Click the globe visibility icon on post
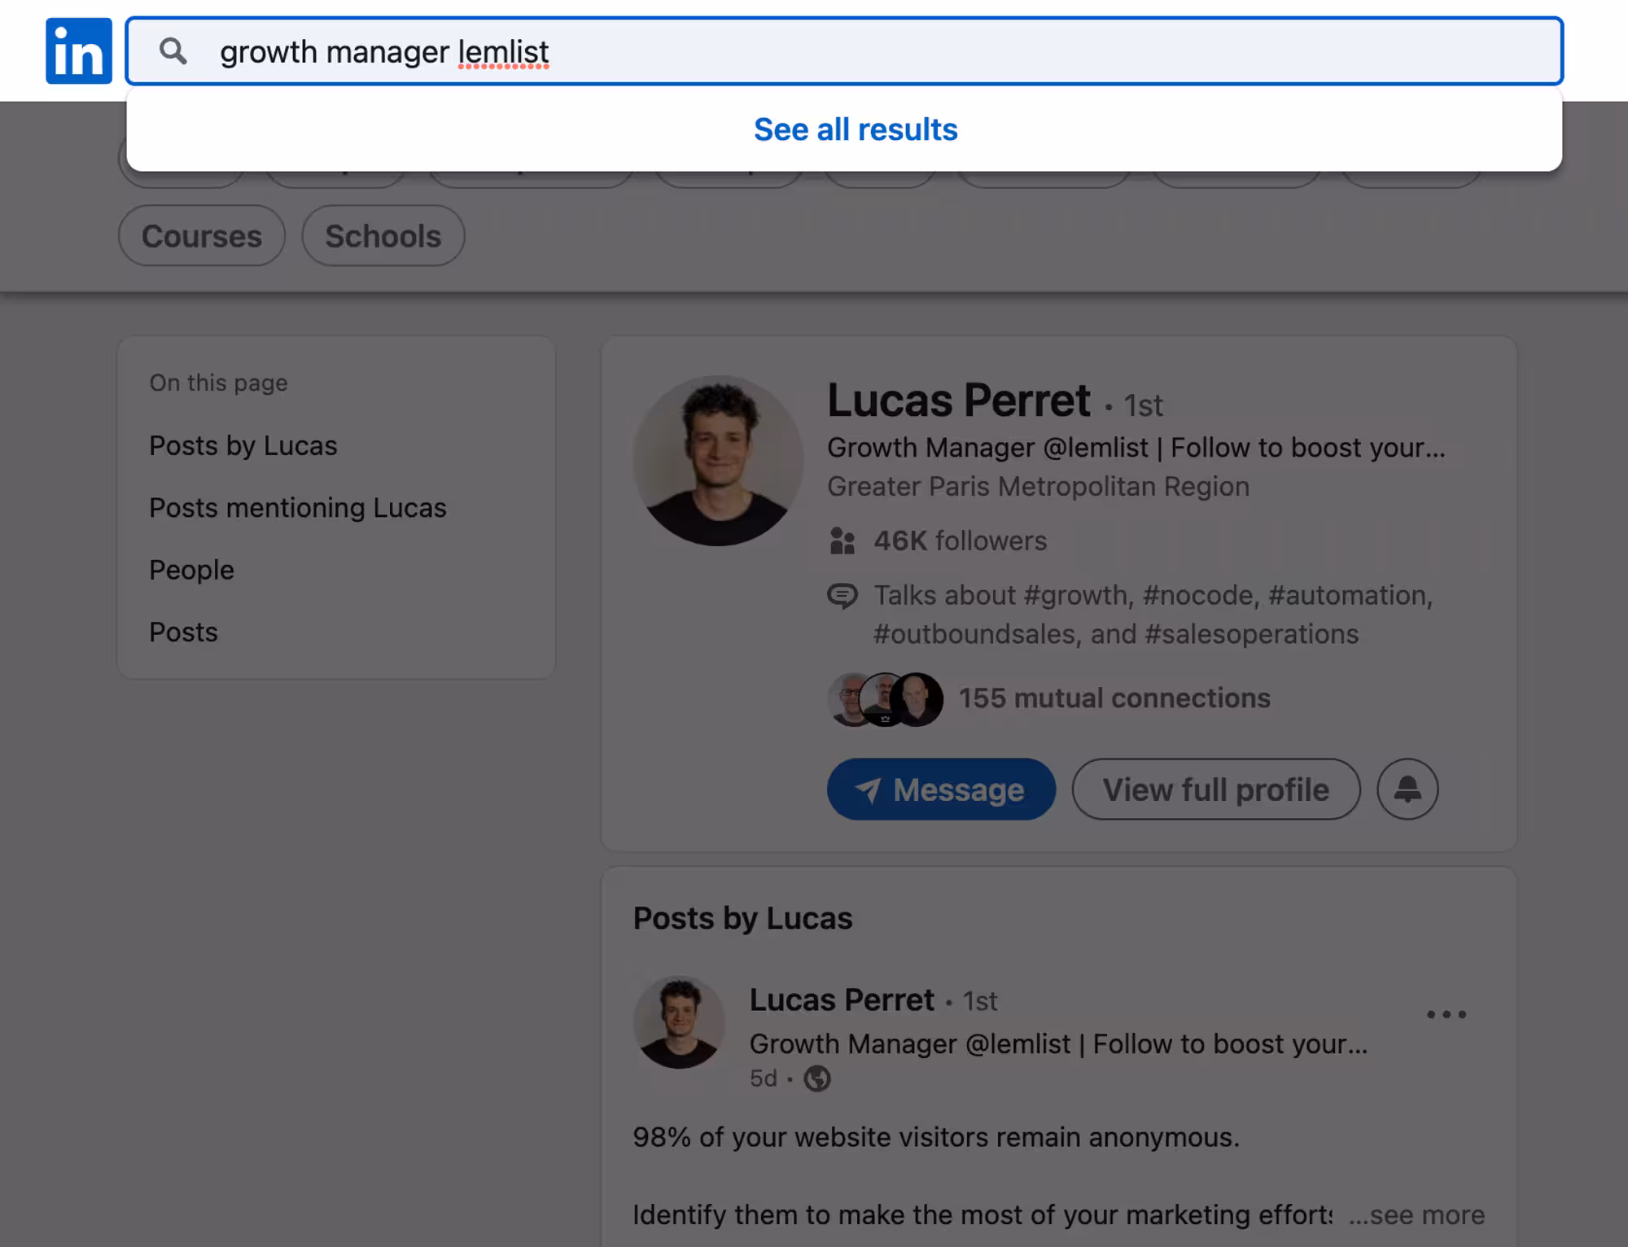The height and width of the screenshot is (1247, 1628). pos(816,1079)
